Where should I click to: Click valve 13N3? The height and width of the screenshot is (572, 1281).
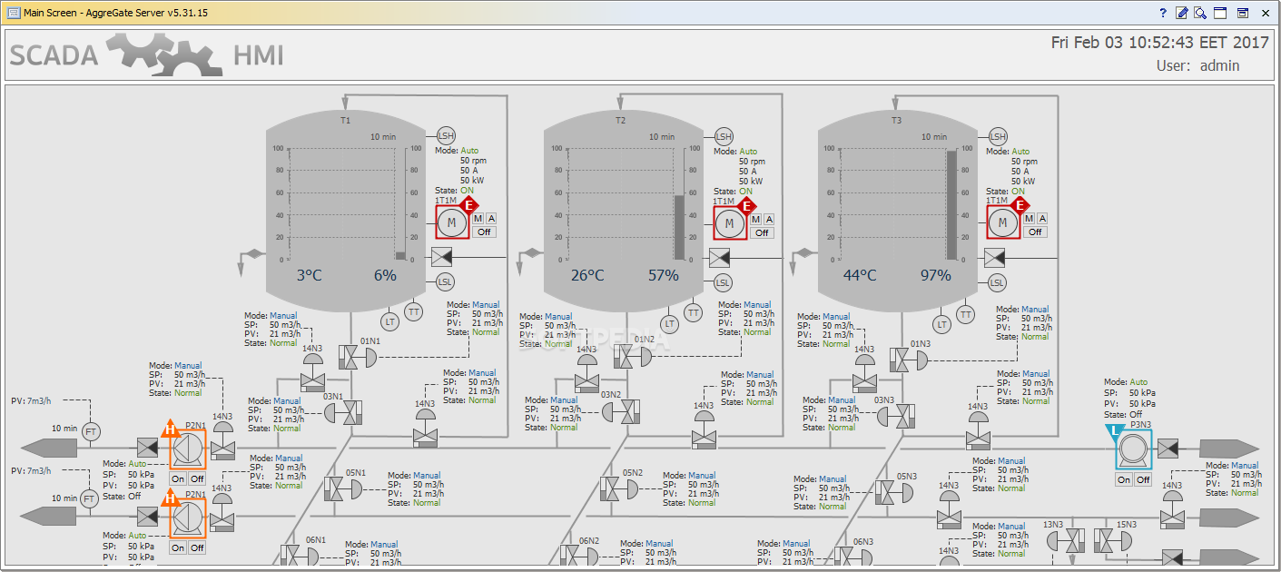[x=1065, y=542]
